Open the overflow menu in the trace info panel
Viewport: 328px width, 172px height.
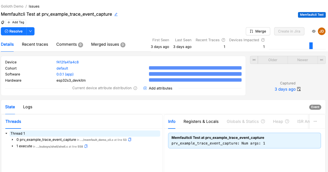pyautogui.click(x=315, y=121)
